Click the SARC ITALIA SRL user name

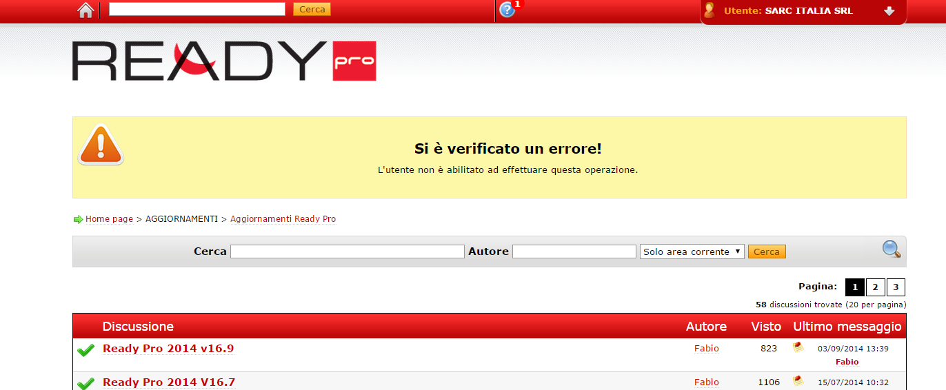point(809,11)
